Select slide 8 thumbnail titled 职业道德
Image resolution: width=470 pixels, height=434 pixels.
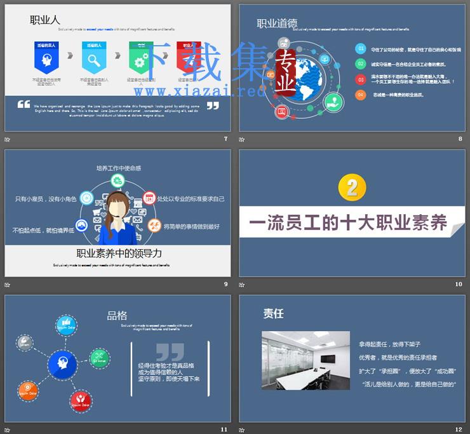pyautogui.click(x=352, y=68)
